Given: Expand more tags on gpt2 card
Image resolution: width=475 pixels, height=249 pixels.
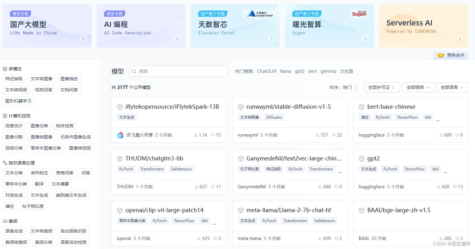Looking at the screenshot, I should (445, 172).
